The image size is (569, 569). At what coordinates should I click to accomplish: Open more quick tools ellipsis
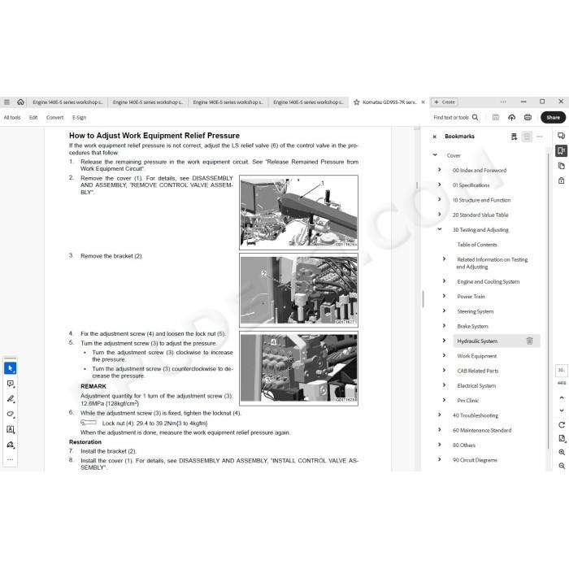point(10,459)
